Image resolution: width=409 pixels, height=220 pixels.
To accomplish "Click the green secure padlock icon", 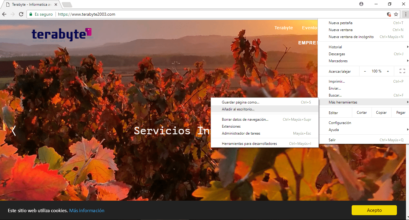I will click(30, 14).
